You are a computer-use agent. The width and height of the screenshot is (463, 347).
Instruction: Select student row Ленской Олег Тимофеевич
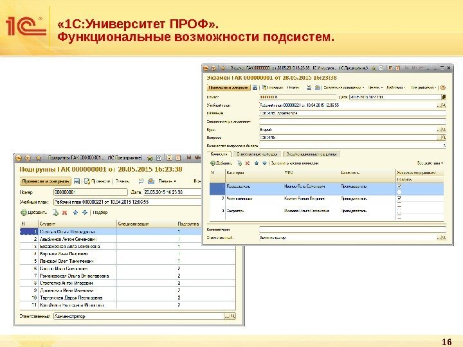point(127,261)
